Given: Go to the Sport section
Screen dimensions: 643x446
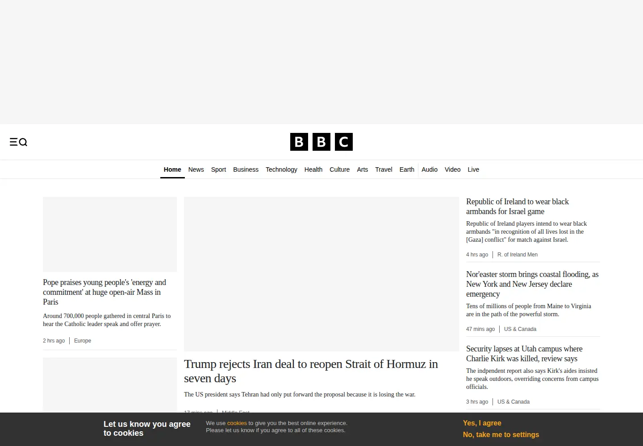Looking at the screenshot, I should coord(218,169).
